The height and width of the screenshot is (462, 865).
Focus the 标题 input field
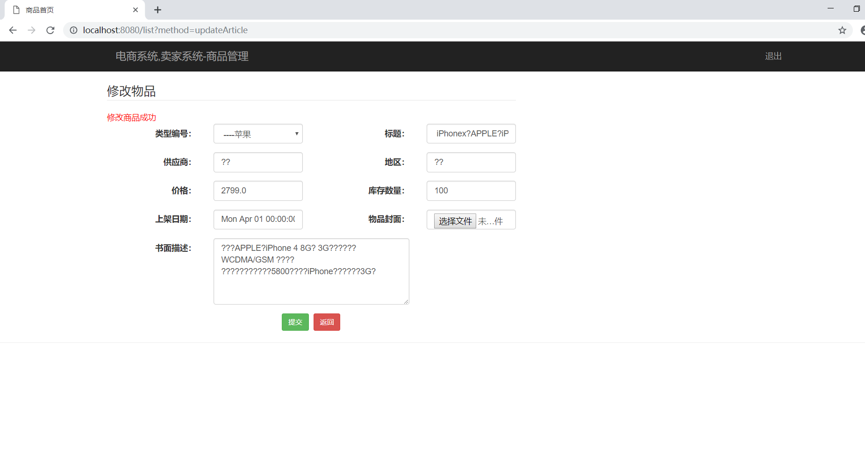(471, 134)
